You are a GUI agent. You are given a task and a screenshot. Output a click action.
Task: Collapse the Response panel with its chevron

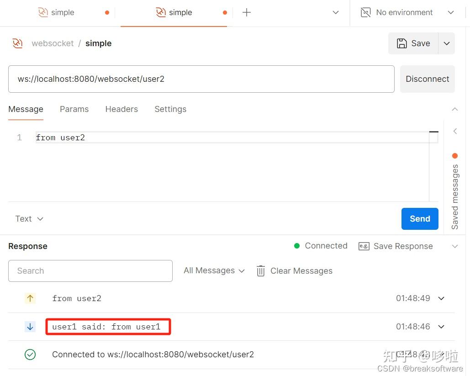[454, 246]
